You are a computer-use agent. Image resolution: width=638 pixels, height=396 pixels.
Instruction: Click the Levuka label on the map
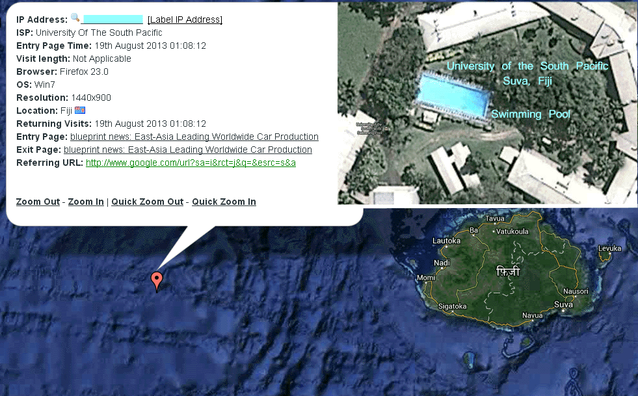[609, 248]
